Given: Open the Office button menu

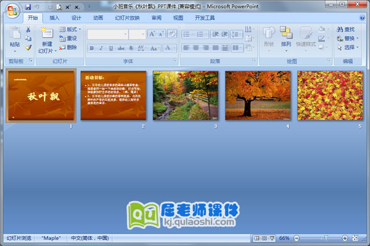Looking at the screenshot, I should [13, 10].
